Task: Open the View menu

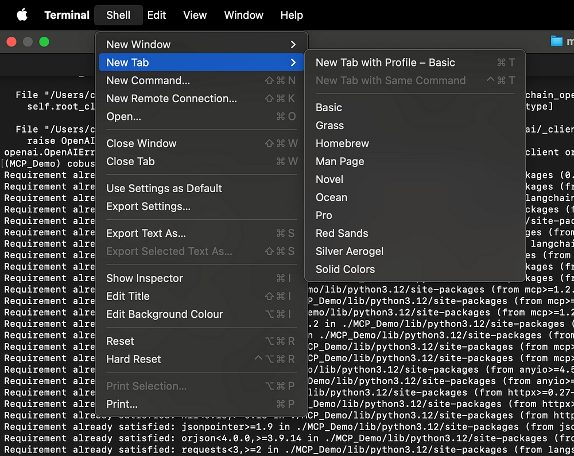Action: [195, 15]
